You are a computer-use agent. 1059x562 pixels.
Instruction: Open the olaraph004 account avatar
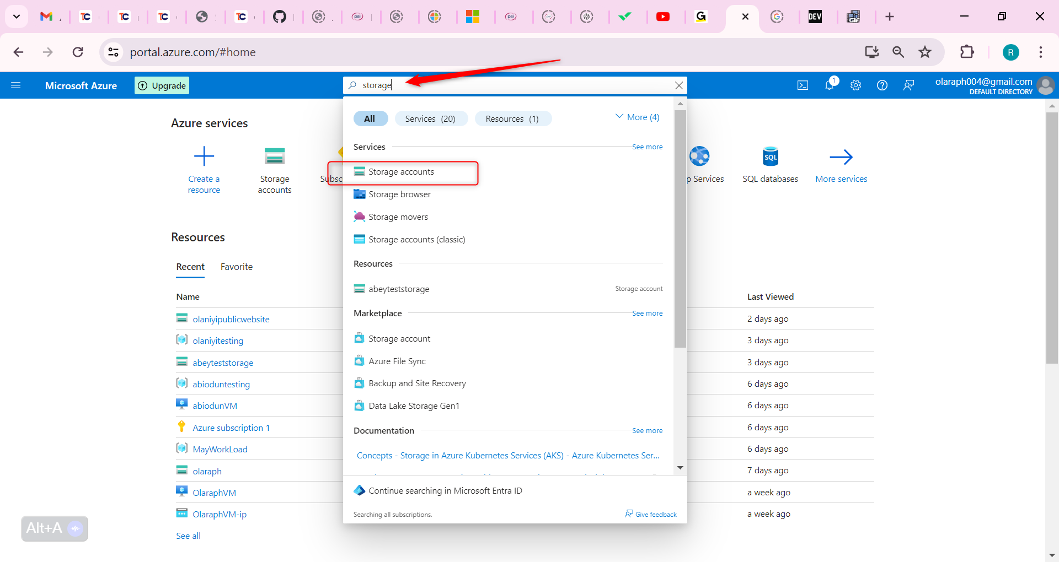coord(1046,85)
